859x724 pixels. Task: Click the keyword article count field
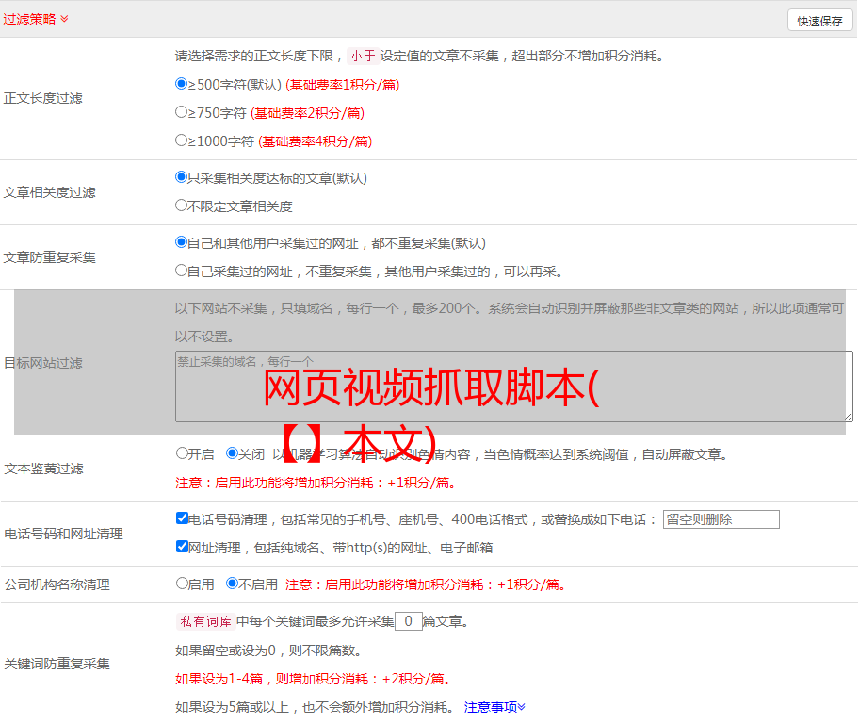408,621
